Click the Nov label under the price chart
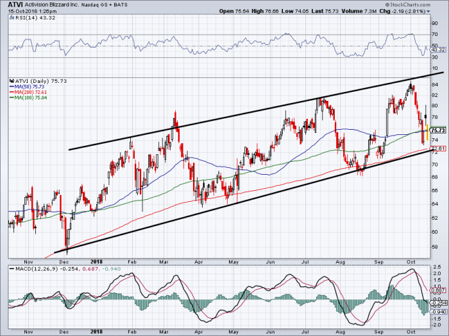Screen dimensions: 449x336 [x=29, y=261]
